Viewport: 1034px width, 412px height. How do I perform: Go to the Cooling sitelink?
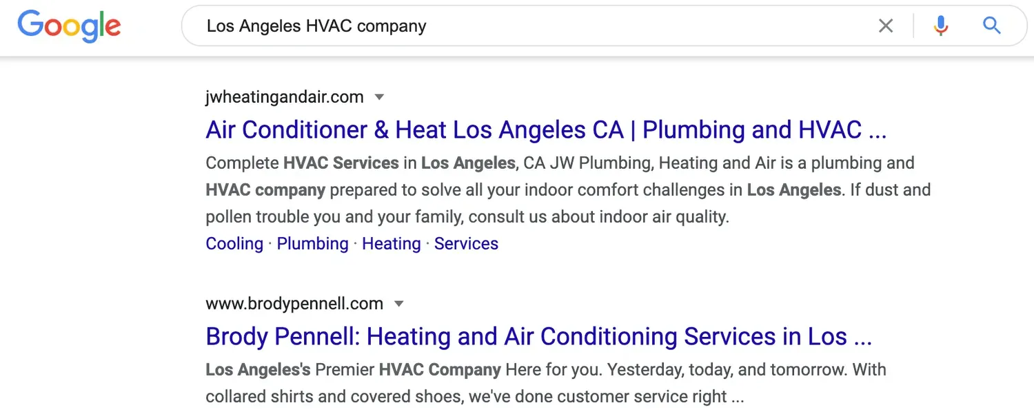[x=234, y=244]
